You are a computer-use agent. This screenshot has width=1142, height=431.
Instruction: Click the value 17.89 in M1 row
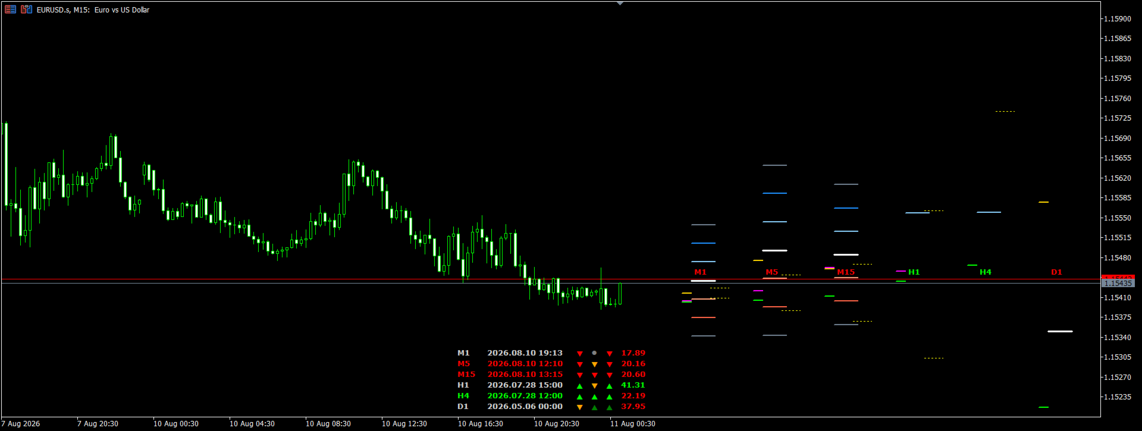633,353
